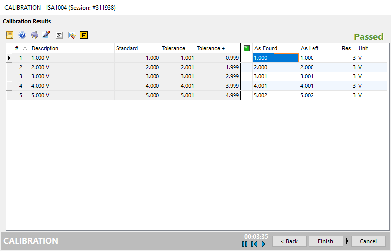Click the blue help question mark icon
Screen dimensions: 391x251
click(22, 35)
